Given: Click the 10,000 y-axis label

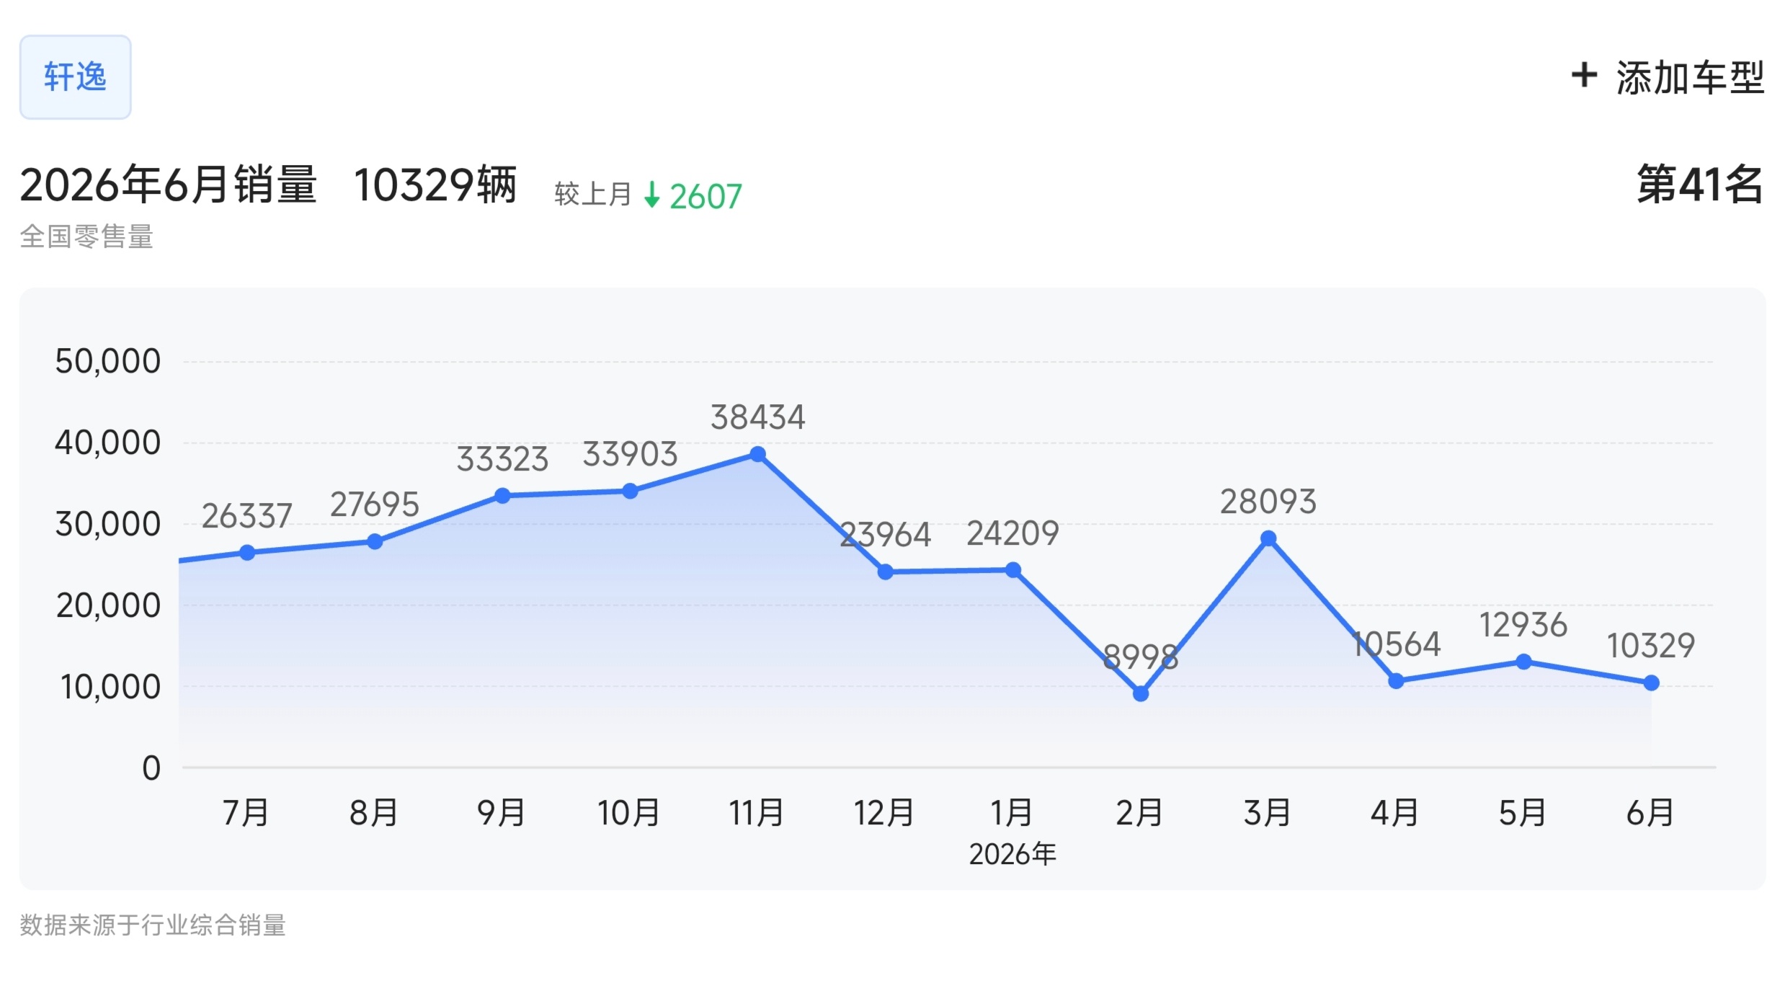Looking at the screenshot, I should point(110,688).
